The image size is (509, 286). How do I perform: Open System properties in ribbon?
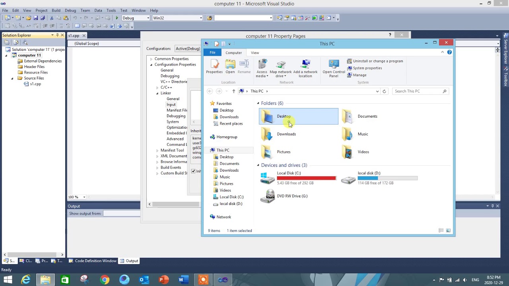click(364, 68)
